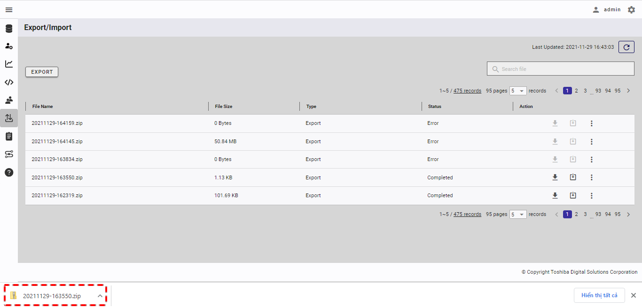Click the EXPORT button
The image size is (642, 308).
click(42, 72)
